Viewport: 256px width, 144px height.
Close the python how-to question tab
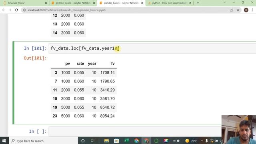tap(190, 3)
